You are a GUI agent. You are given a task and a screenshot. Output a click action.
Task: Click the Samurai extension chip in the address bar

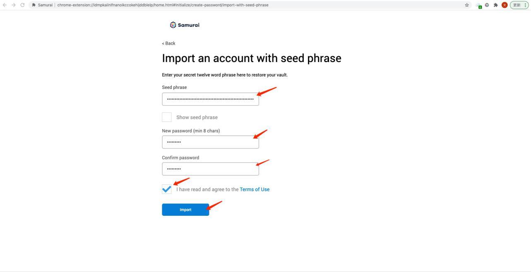point(42,5)
